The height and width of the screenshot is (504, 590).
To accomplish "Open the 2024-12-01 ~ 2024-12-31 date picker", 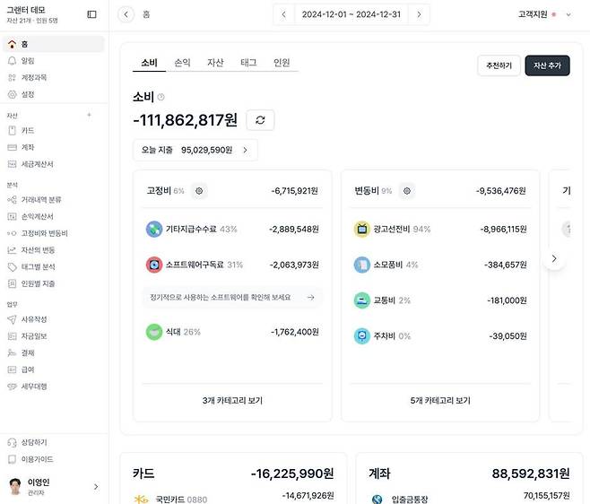I will point(351,14).
